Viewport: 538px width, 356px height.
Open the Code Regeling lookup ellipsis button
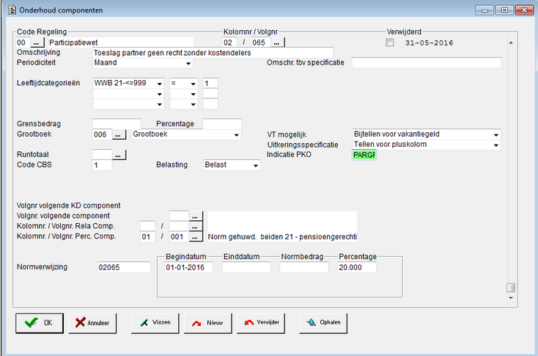coord(37,43)
